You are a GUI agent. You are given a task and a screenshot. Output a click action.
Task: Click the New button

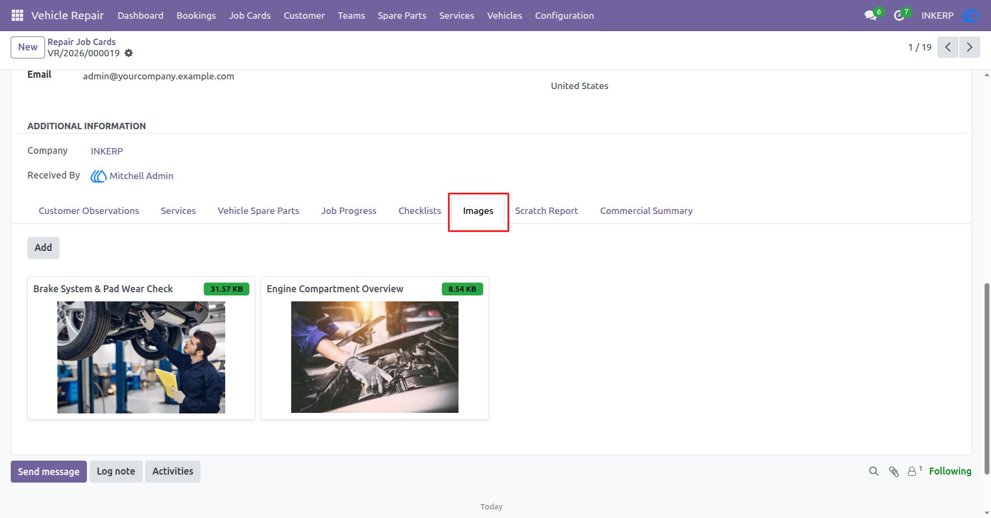[28, 47]
